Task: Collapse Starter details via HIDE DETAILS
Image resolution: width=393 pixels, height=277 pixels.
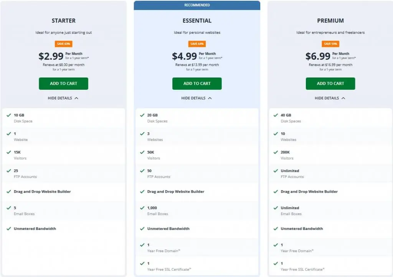Action: pyautogui.click(x=63, y=98)
